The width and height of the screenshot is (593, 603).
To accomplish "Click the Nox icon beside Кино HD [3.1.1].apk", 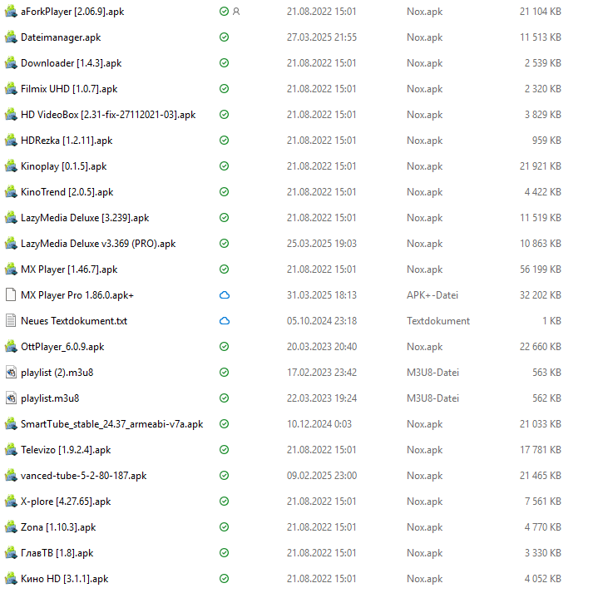I will point(11,579).
